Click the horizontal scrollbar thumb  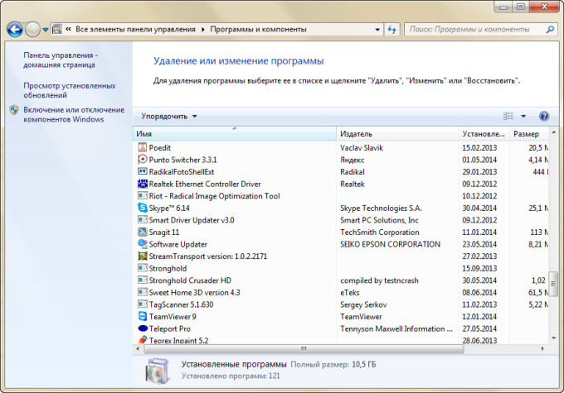304,348
